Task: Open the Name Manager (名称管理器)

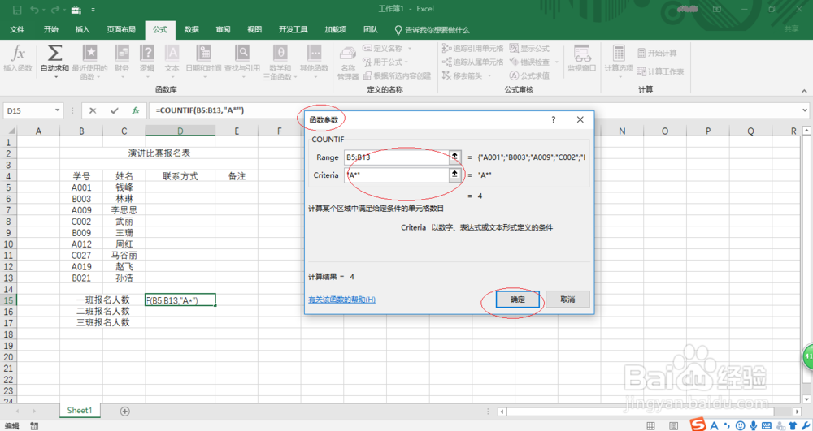Action: click(x=348, y=63)
